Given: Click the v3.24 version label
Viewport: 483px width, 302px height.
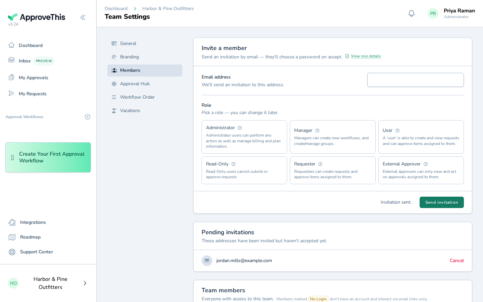Looking at the screenshot, I should (13, 24).
